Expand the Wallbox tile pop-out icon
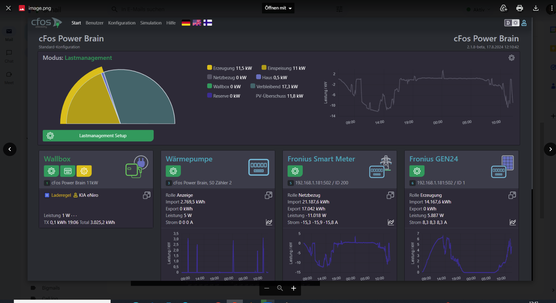This screenshot has width=556, height=303. [147, 195]
